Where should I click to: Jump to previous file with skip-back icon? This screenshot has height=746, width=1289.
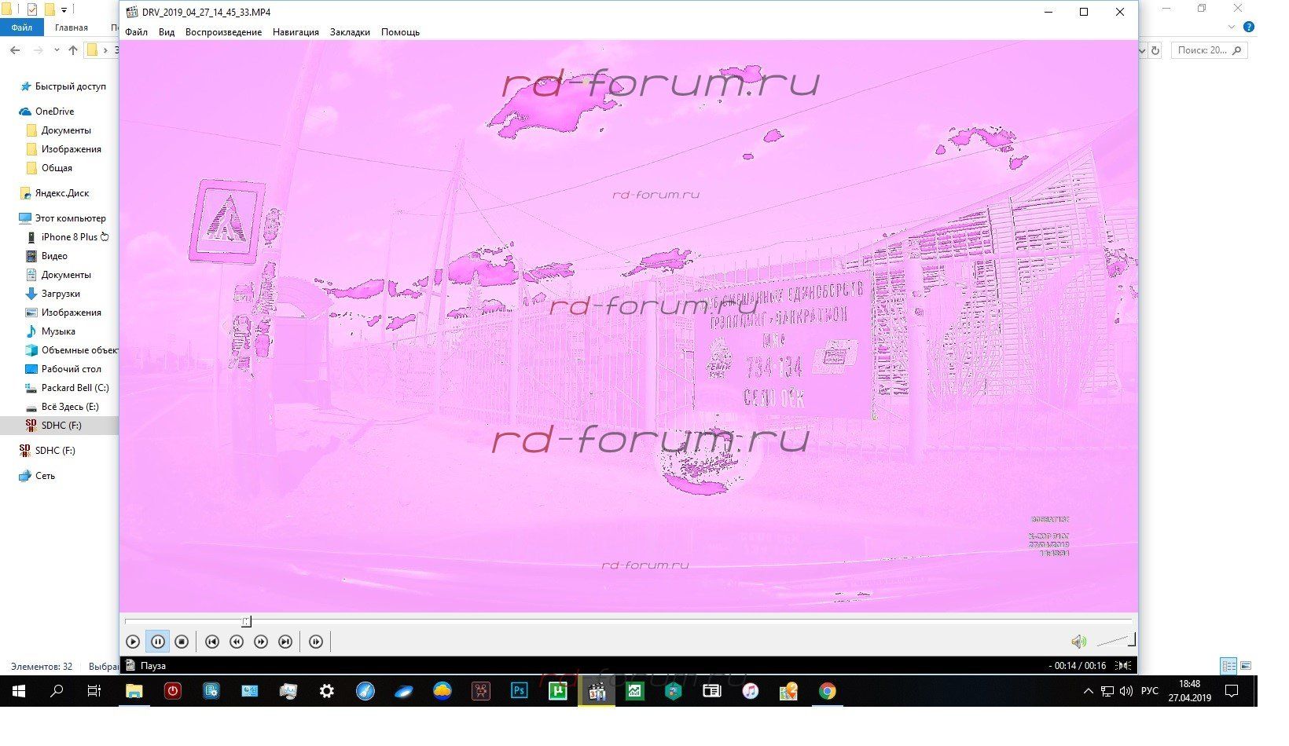pos(211,642)
